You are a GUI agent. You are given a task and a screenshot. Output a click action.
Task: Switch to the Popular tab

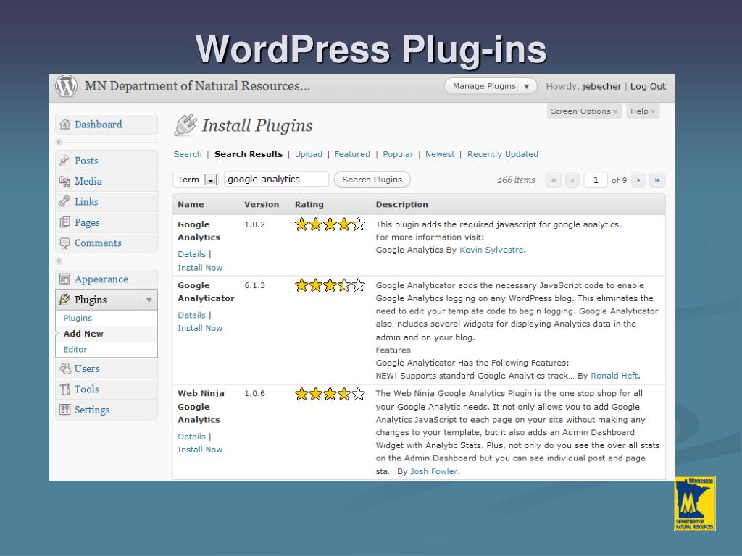pyautogui.click(x=398, y=154)
